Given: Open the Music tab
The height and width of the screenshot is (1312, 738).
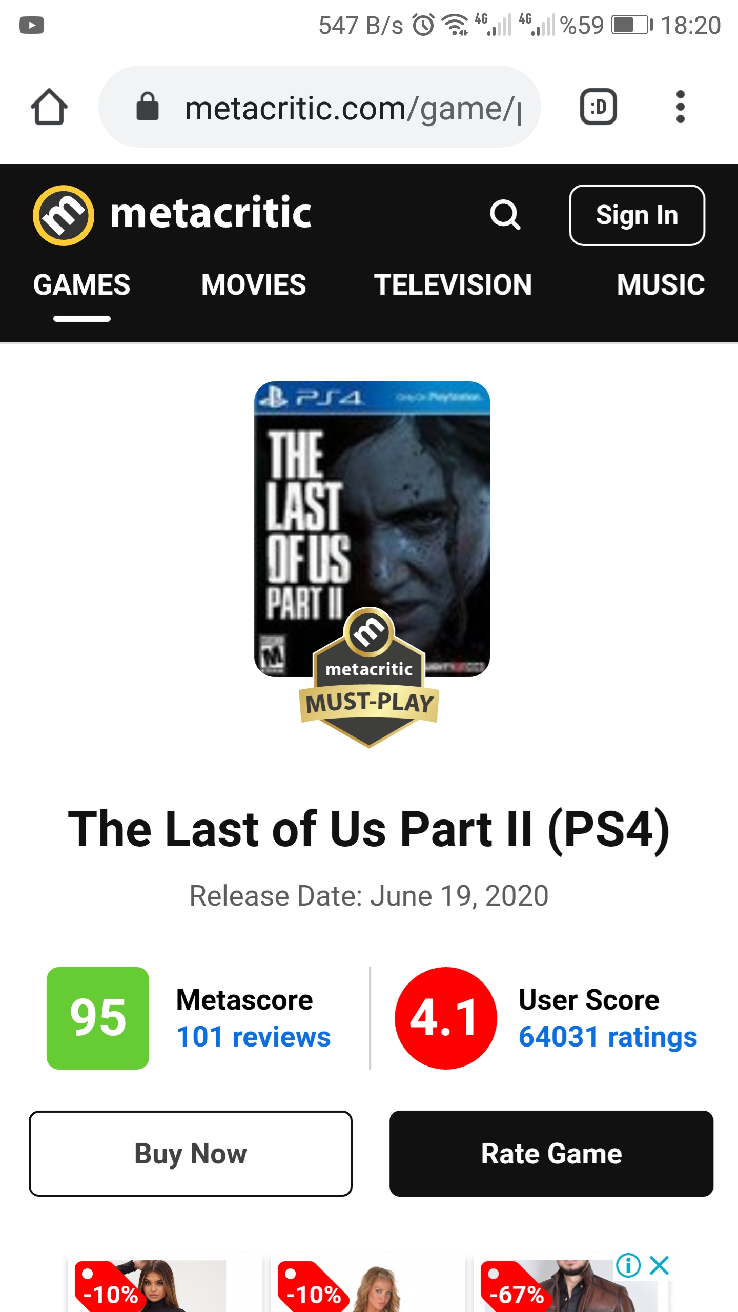Looking at the screenshot, I should pos(661,285).
